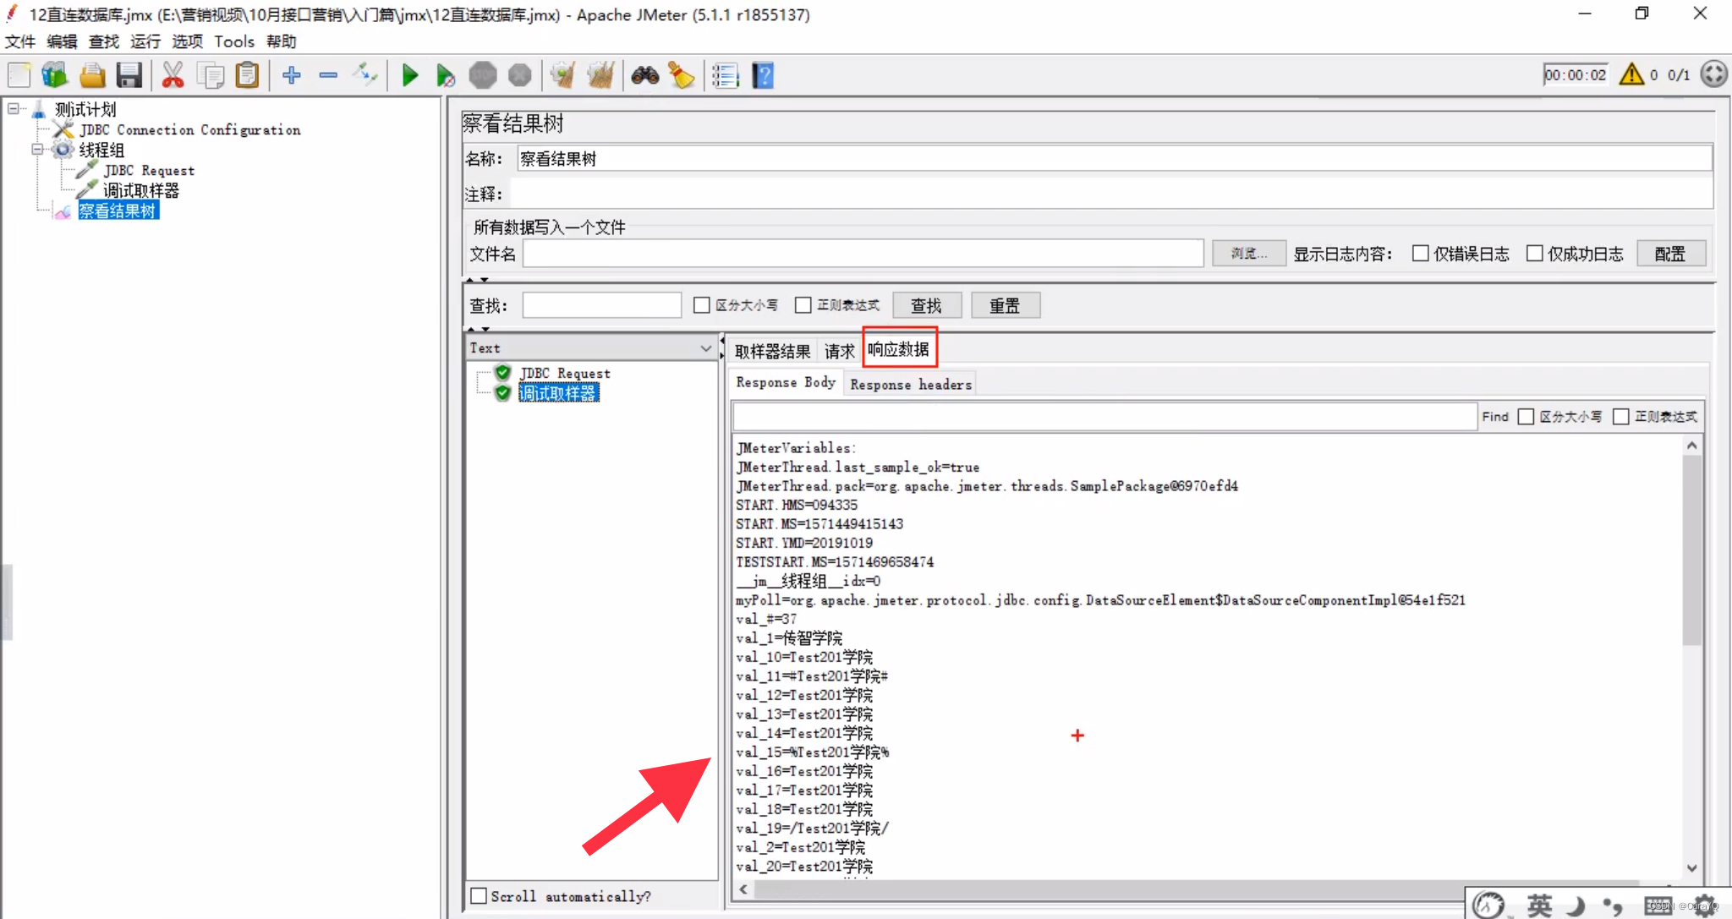
Task: Switch to Response headers tab
Action: 911,384
